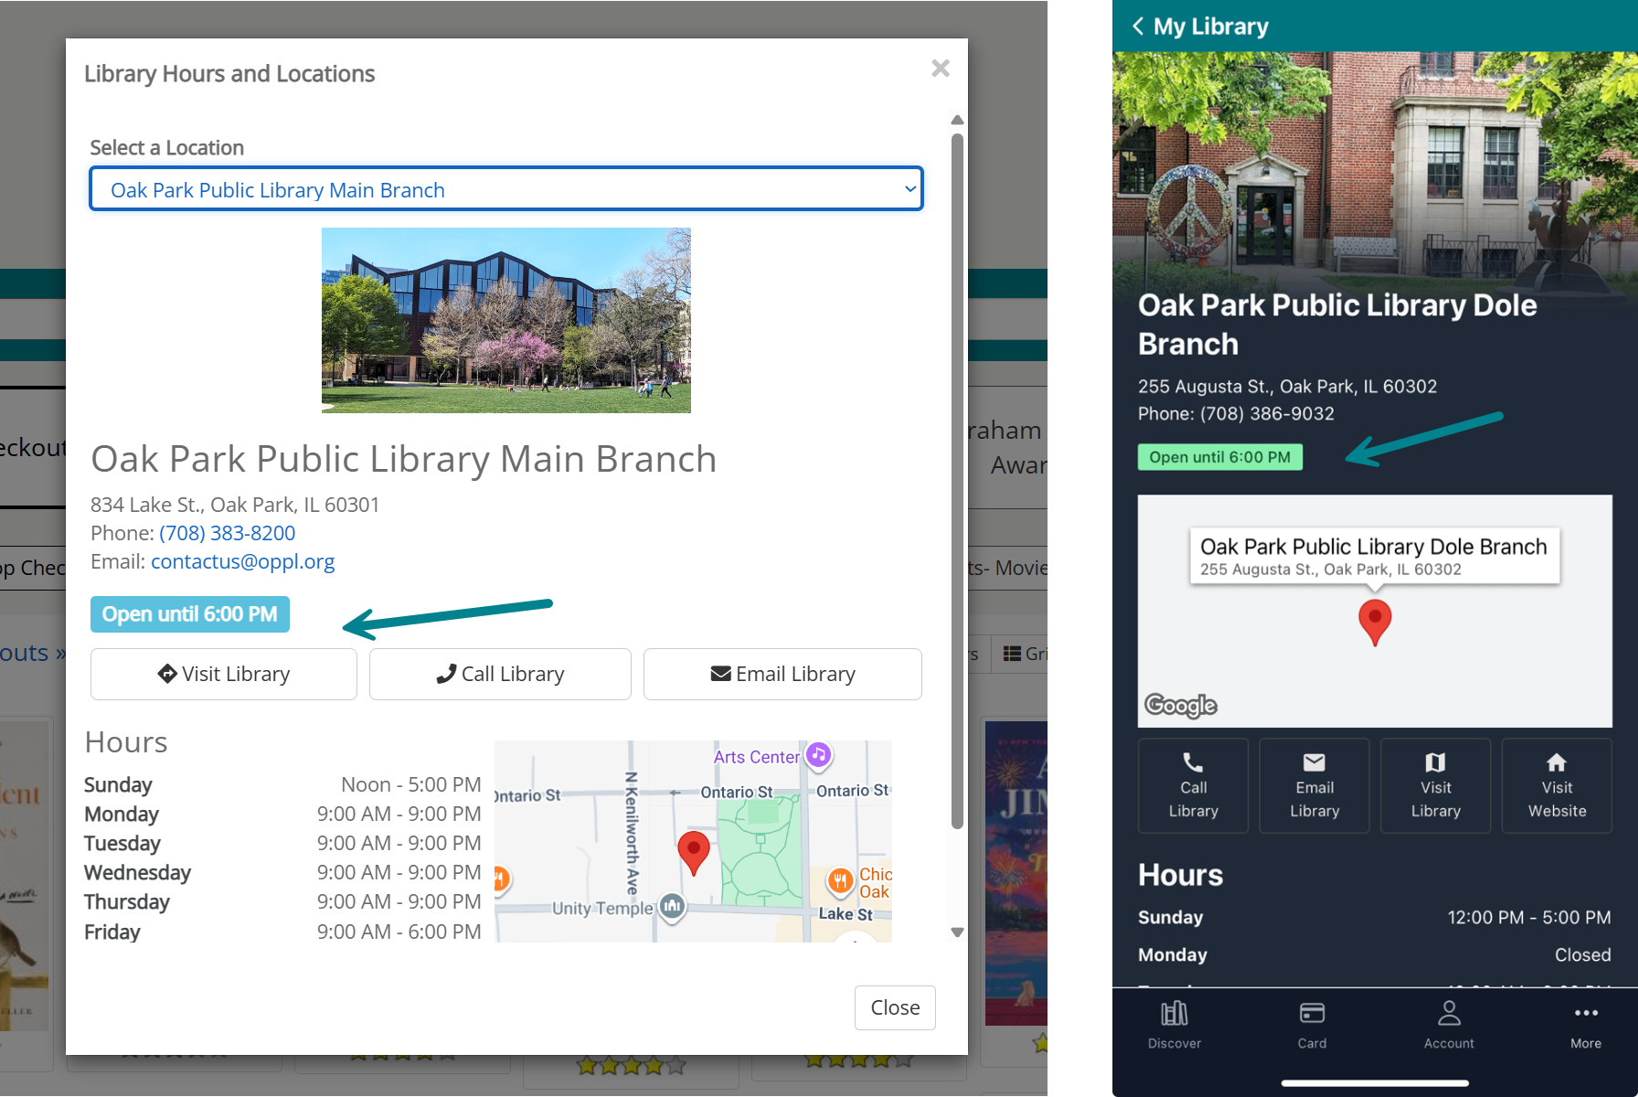Open the Discover tab in mobile app
The height and width of the screenshot is (1097, 1638).
[x=1175, y=1025]
